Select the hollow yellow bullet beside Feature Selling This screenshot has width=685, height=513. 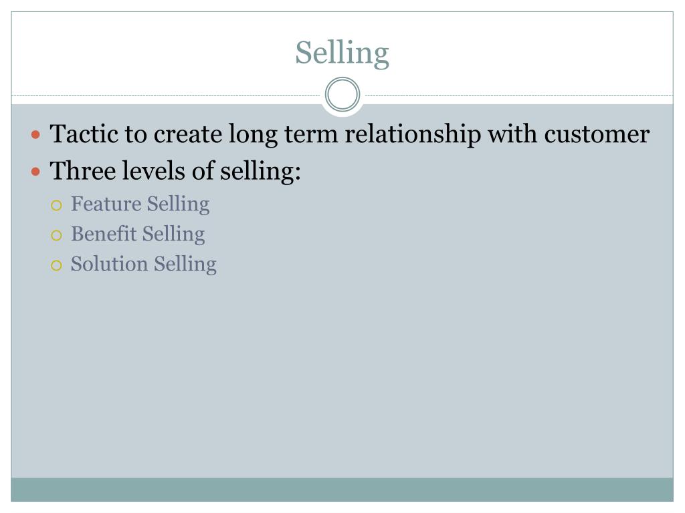[x=56, y=206]
